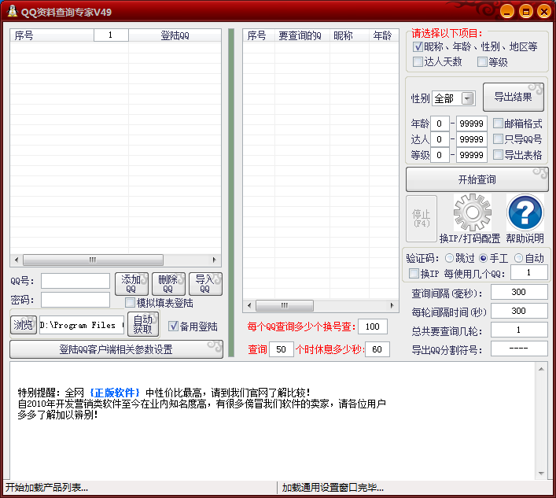Select 跳过 for 验证码

(449, 258)
